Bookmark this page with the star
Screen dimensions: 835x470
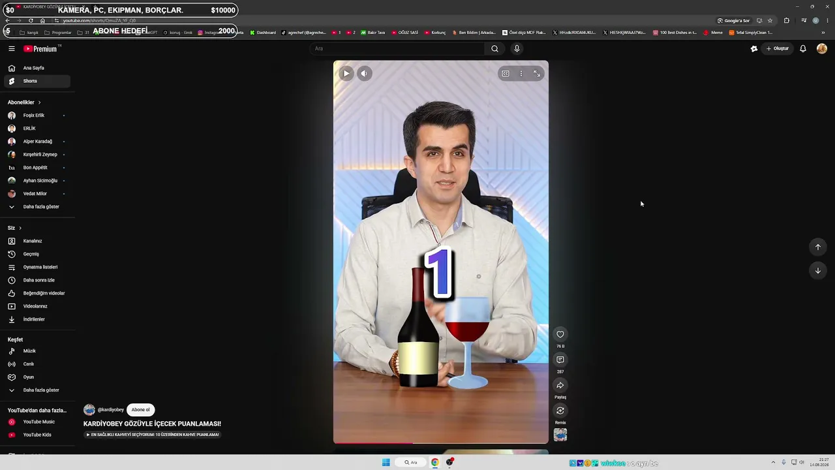pyautogui.click(x=770, y=21)
